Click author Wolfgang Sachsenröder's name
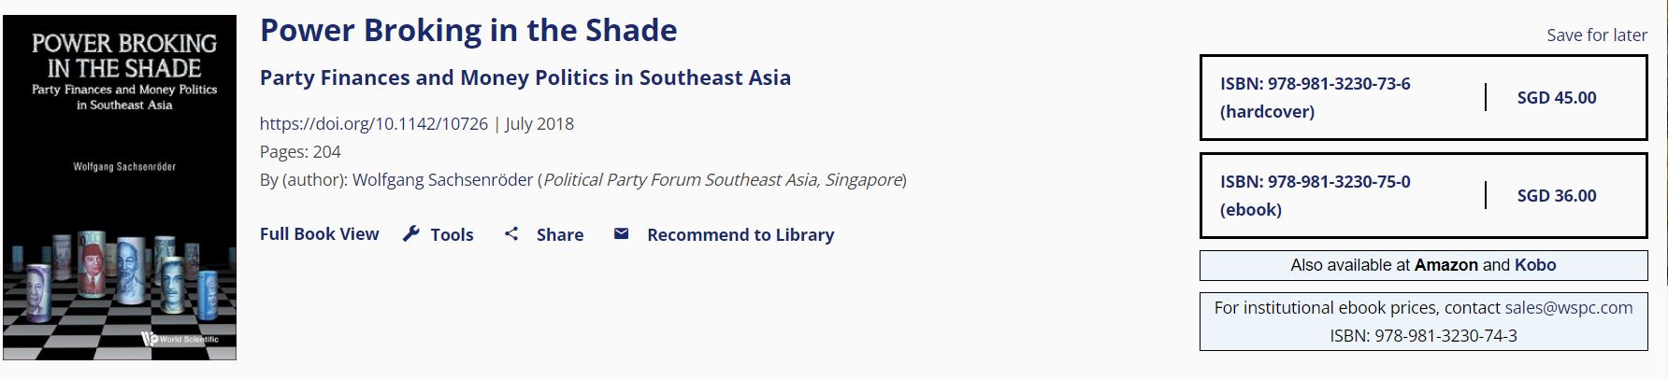 442,180
